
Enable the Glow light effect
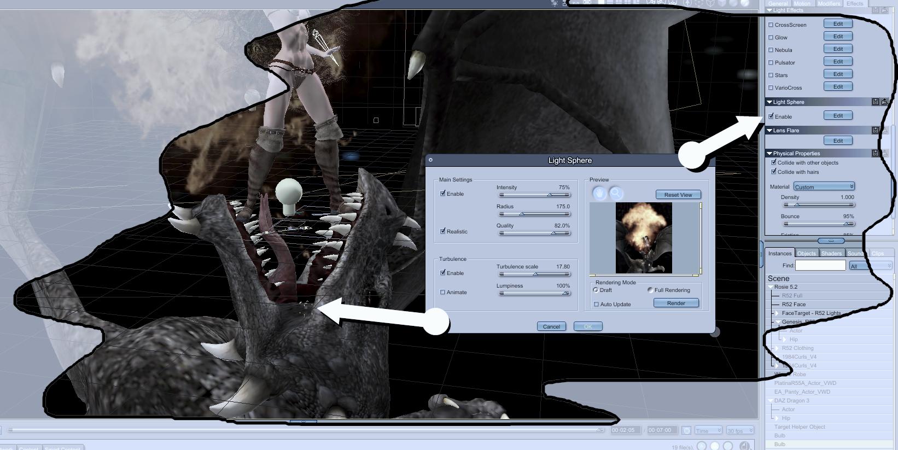click(771, 37)
